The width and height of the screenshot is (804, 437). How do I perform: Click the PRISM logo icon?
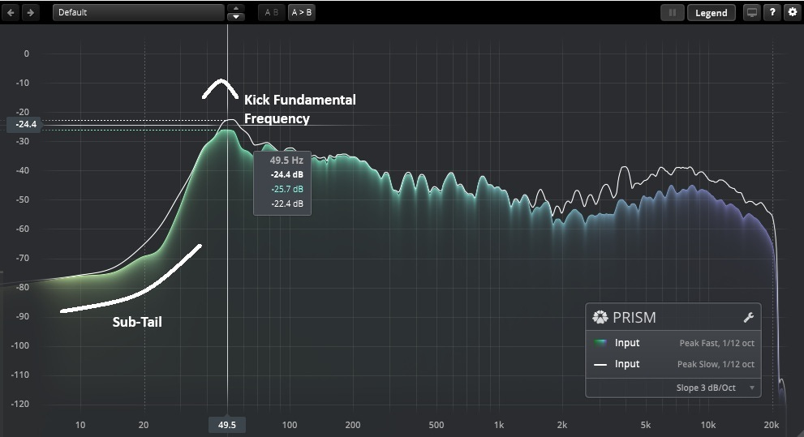pyautogui.click(x=600, y=317)
